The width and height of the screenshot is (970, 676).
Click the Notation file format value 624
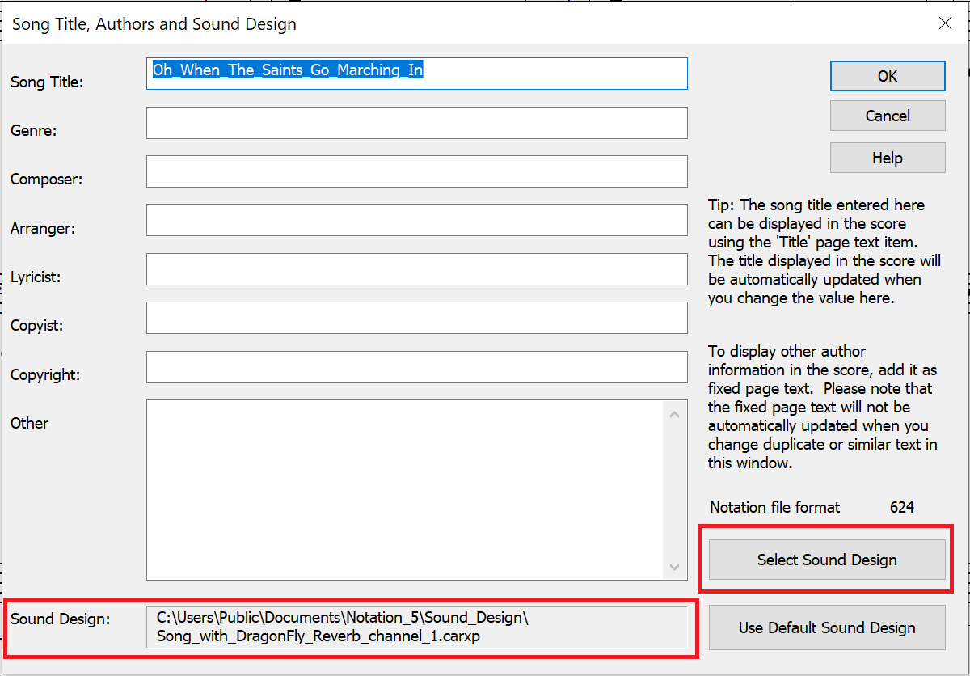(x=901, y=508)
